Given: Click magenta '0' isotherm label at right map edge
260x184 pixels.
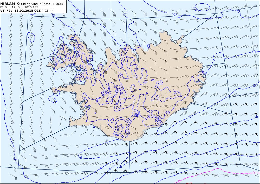Looking at the screenshot, I should [x=253, y=173].
